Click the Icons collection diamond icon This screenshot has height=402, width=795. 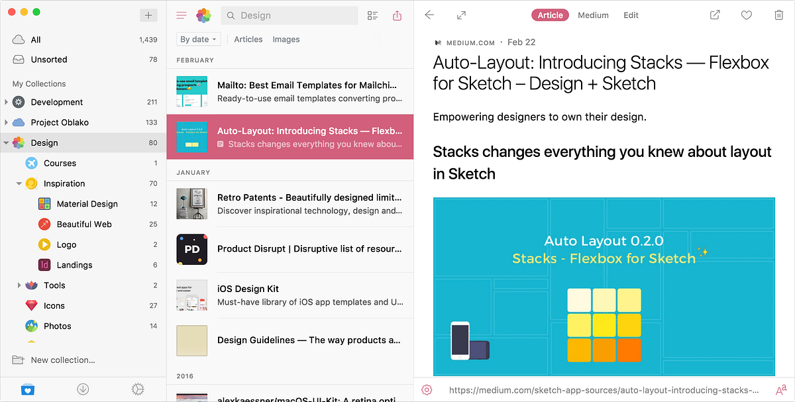(x=31, y=305)
